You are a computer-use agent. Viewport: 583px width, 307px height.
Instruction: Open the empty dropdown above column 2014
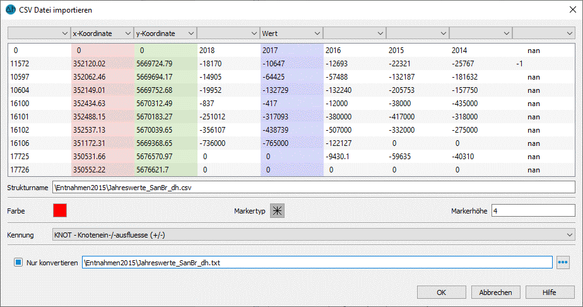[x=481, y=33]
